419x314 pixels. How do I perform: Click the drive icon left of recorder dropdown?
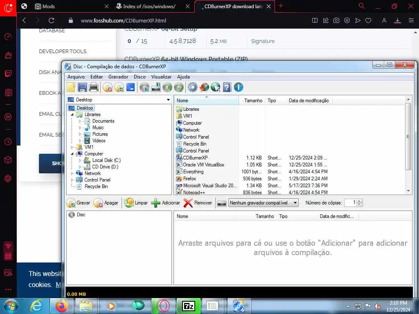tap(222, 204)
